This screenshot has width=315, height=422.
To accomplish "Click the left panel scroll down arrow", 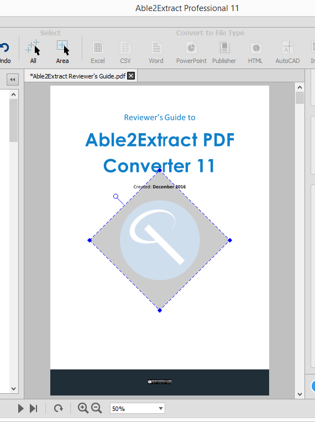I will click(13, 389).
